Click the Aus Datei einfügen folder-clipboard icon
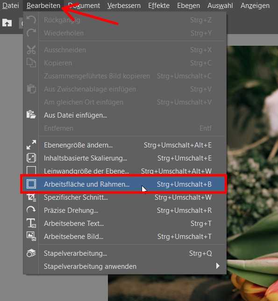The width and height of the screenshot is (278, 301). (31, 115)
